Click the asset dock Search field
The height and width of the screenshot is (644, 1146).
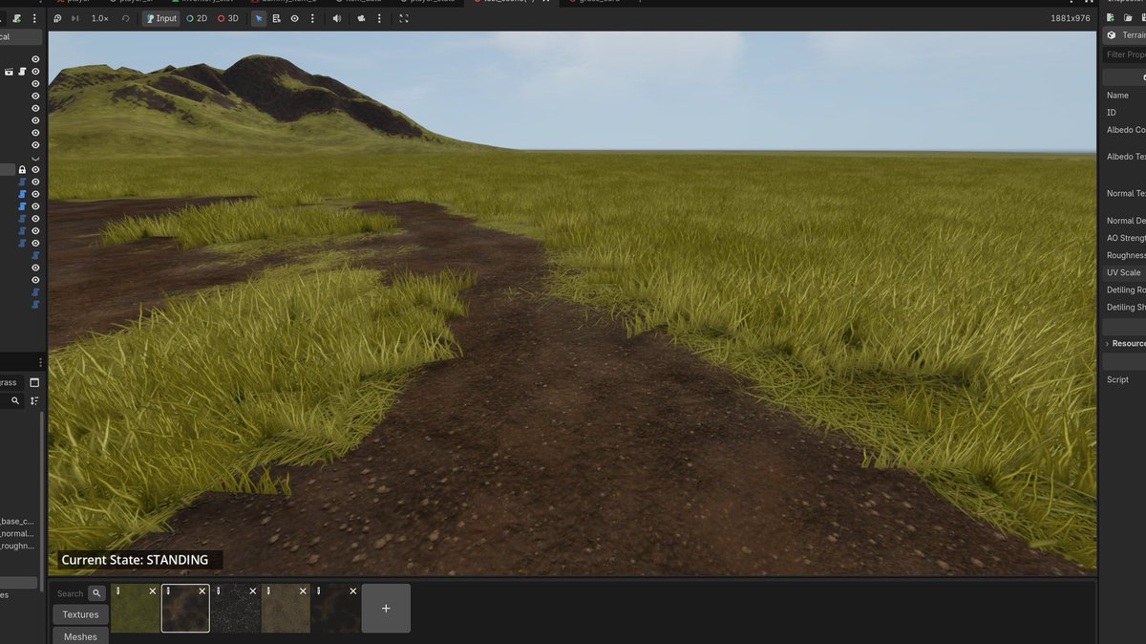click(x=70, y=593)
